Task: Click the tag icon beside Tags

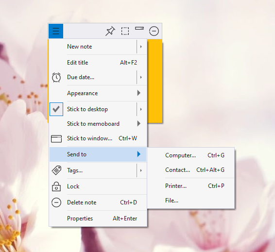Action: tap(56, 170)
